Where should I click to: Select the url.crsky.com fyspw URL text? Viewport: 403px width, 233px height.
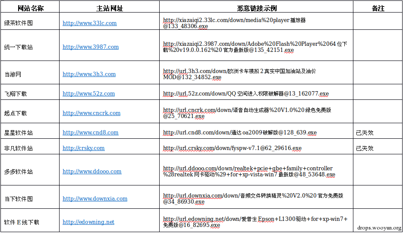point(232,148)
